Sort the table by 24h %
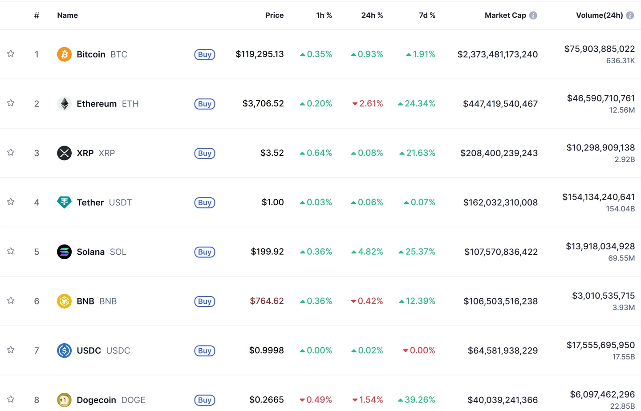The image size is (641, 411). (x=372, y=15)
